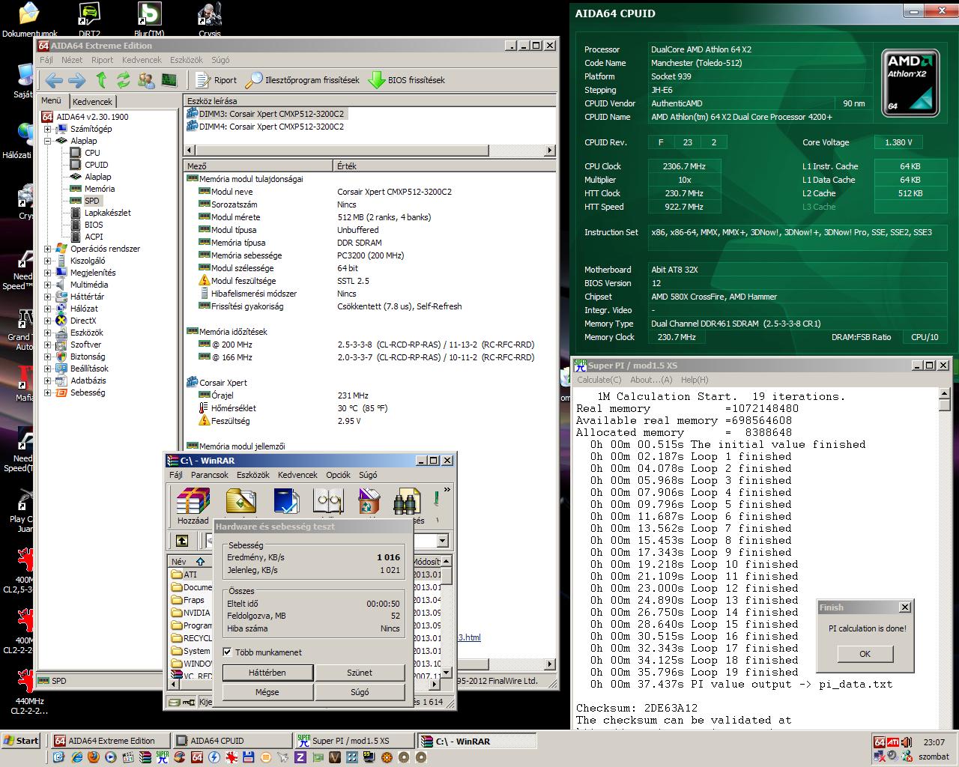The height and width of the screenshot is (767, 959).
Task: Expand the Sebesség tree node
Action: click(47, 392)
